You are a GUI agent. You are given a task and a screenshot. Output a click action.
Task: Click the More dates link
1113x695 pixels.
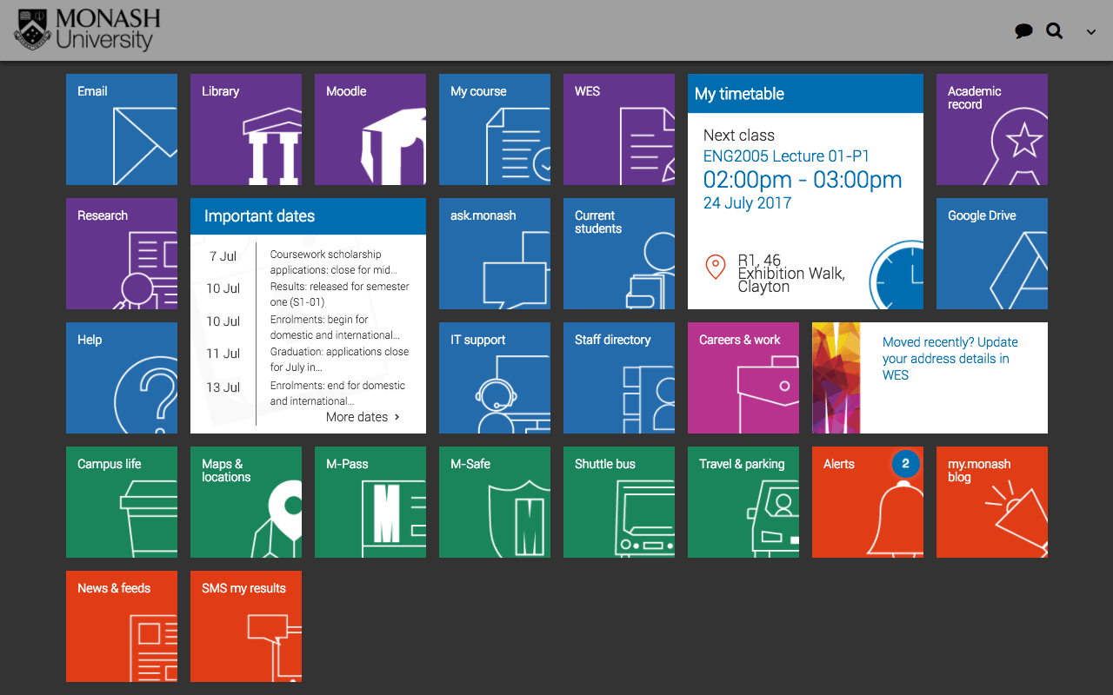[x=363, y=417]
